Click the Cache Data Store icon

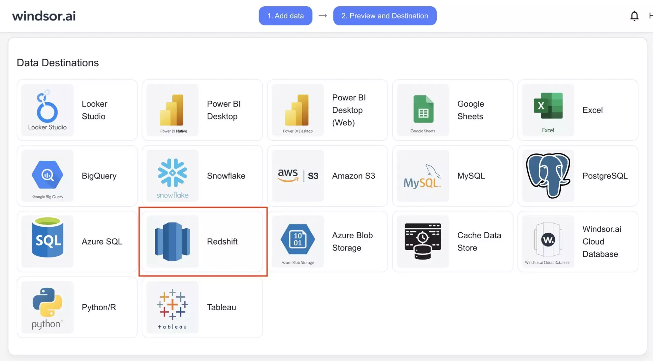point(423,241)
